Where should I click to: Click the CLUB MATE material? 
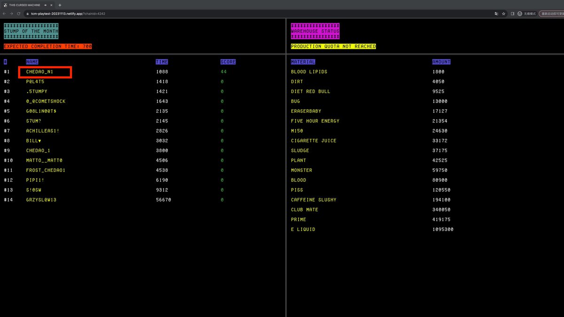(305, 210)
